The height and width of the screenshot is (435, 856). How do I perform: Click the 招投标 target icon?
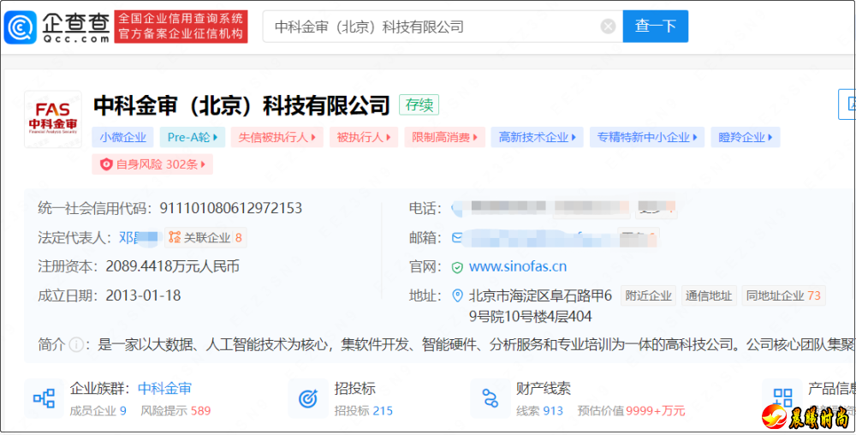tap(308, 398)
